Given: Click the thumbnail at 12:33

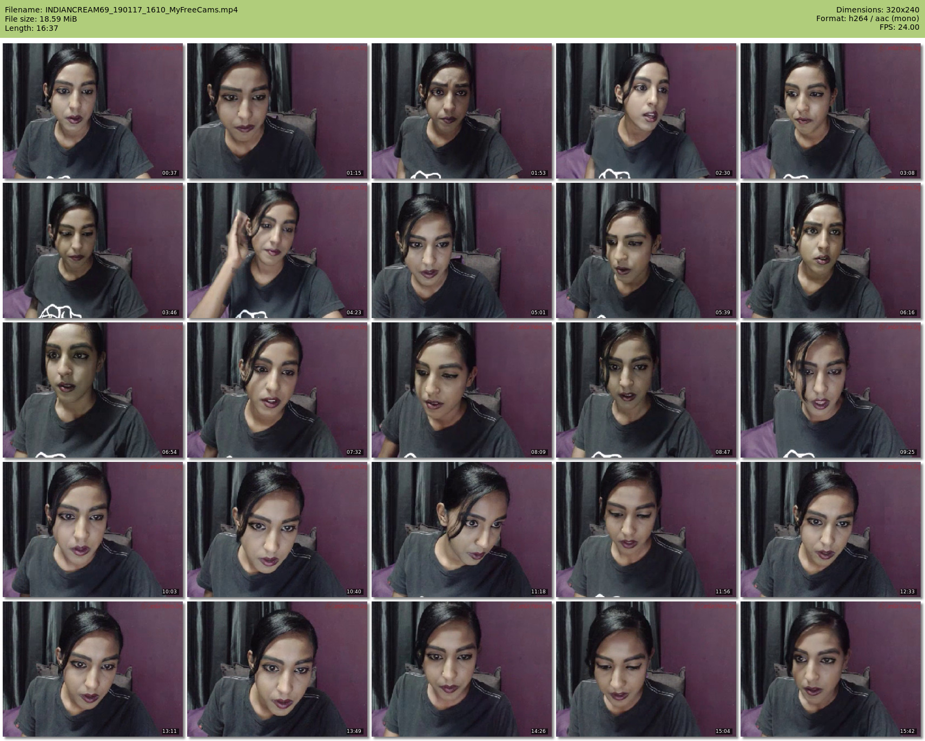Looking at the screenshot, I should pos(830,530).
